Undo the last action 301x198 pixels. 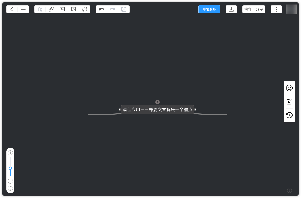[101, 9]
